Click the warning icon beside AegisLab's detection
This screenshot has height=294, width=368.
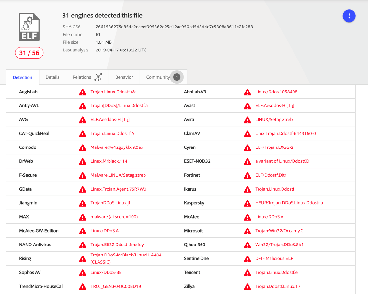click(x=82, y=92)
